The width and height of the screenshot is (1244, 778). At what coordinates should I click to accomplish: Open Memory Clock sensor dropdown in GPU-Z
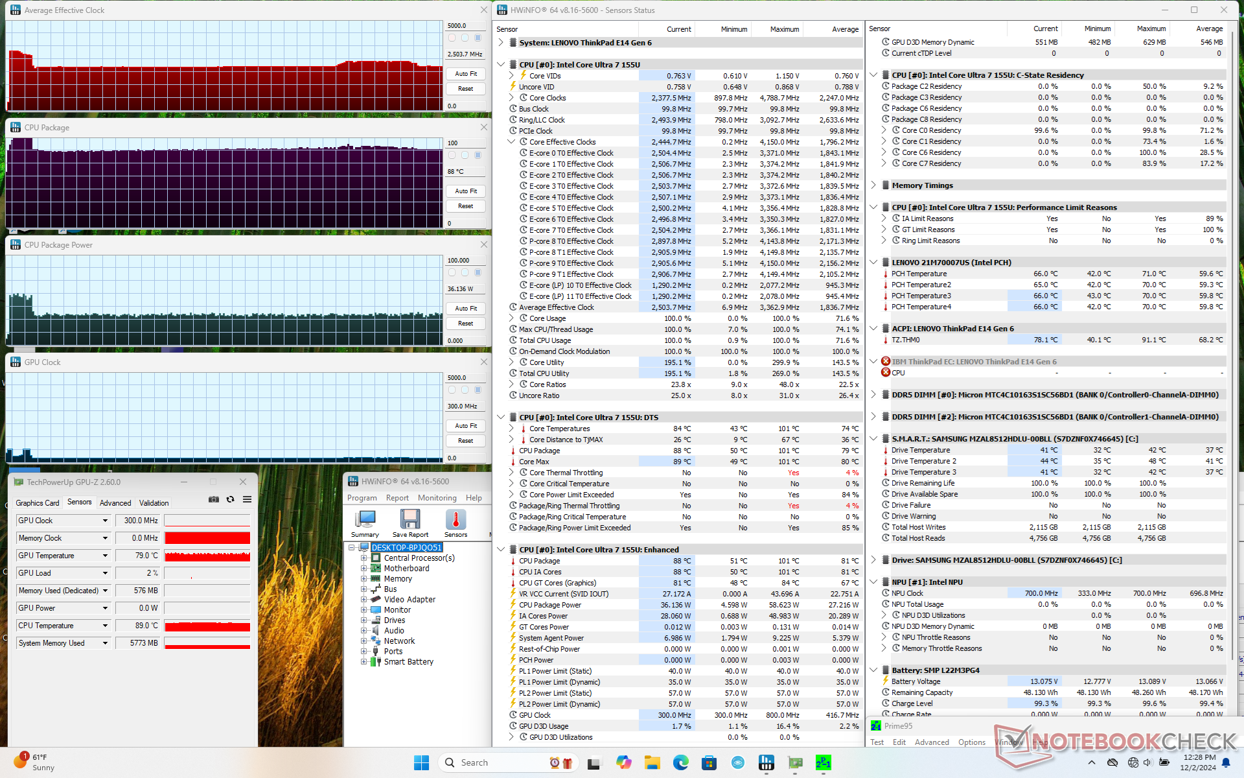[x=105, y=538]
